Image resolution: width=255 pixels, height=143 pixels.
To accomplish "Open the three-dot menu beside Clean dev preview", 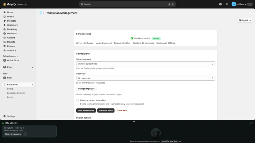I will [x=25, y=134].
